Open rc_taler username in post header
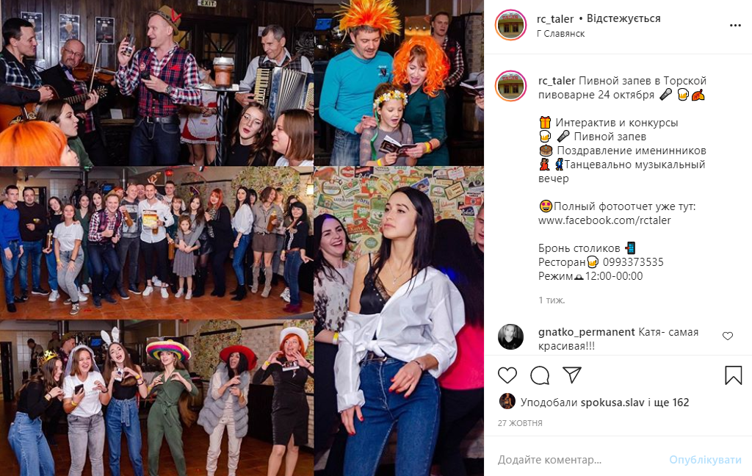Screen dimensions: 752x476 pyautogui.click(x=555, y=18)
